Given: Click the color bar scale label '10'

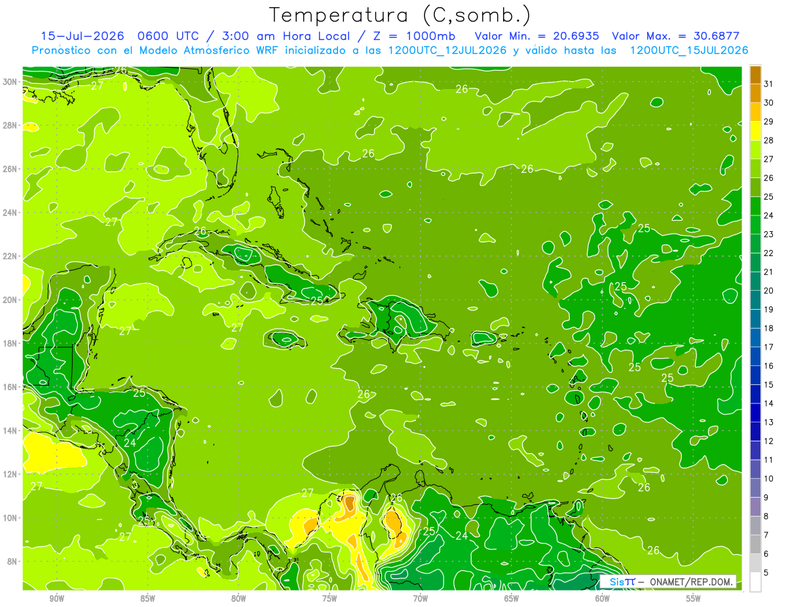Looking at the screenshot, I should click(769, 479).
